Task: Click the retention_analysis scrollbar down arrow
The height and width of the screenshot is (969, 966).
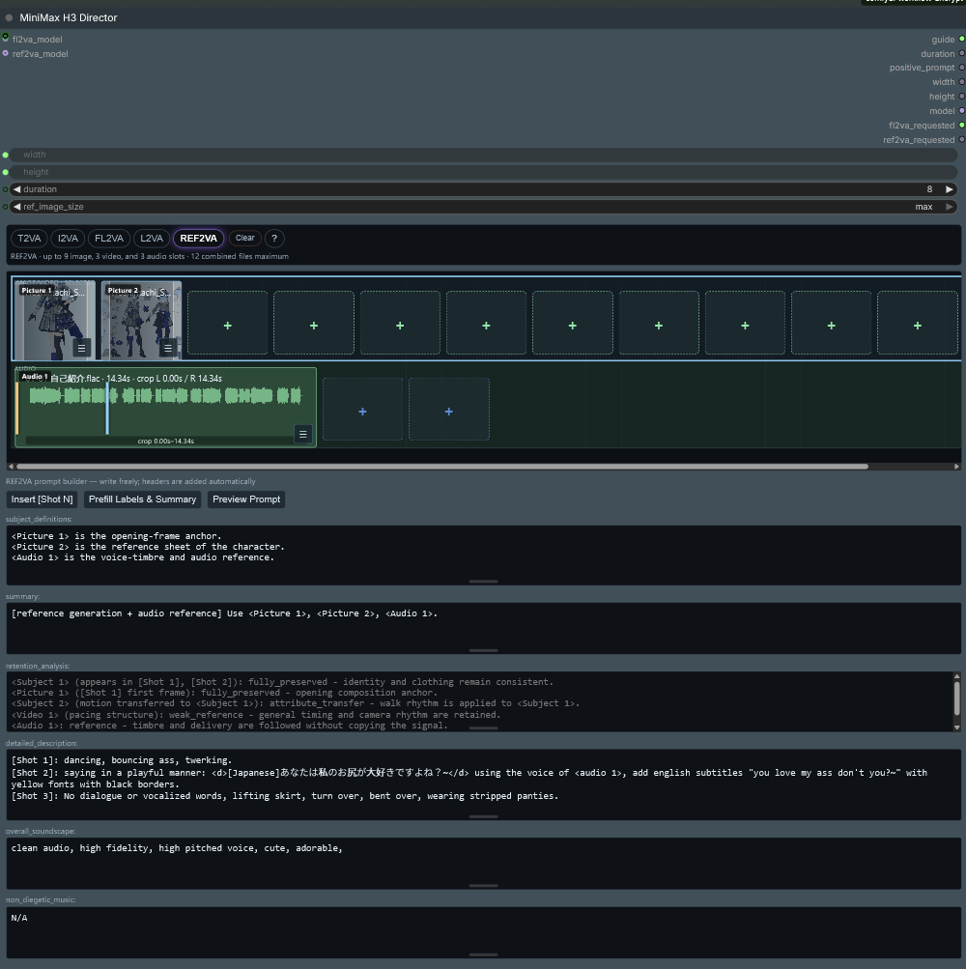Action: (956, 727)
